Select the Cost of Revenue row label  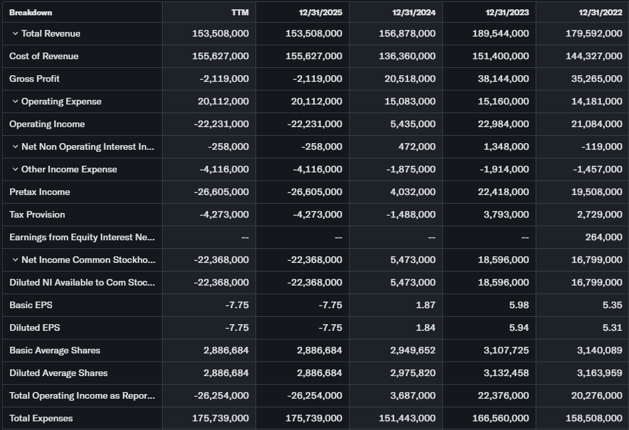[x=44, y=57]
